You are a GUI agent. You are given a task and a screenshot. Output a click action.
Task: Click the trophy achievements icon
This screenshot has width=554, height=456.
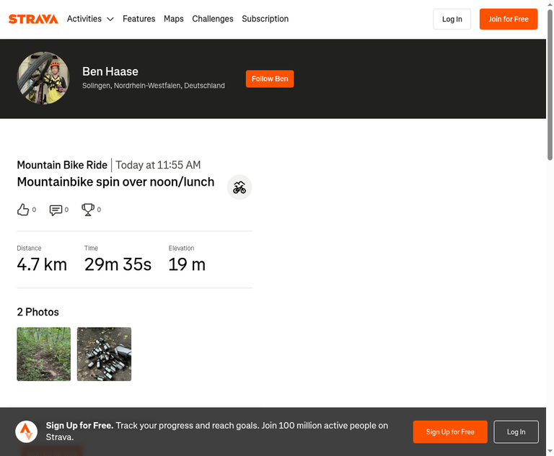(88, 210)
